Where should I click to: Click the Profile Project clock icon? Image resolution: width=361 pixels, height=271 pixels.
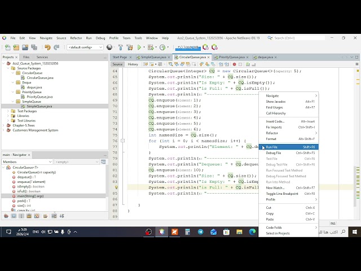click(162, 47)
